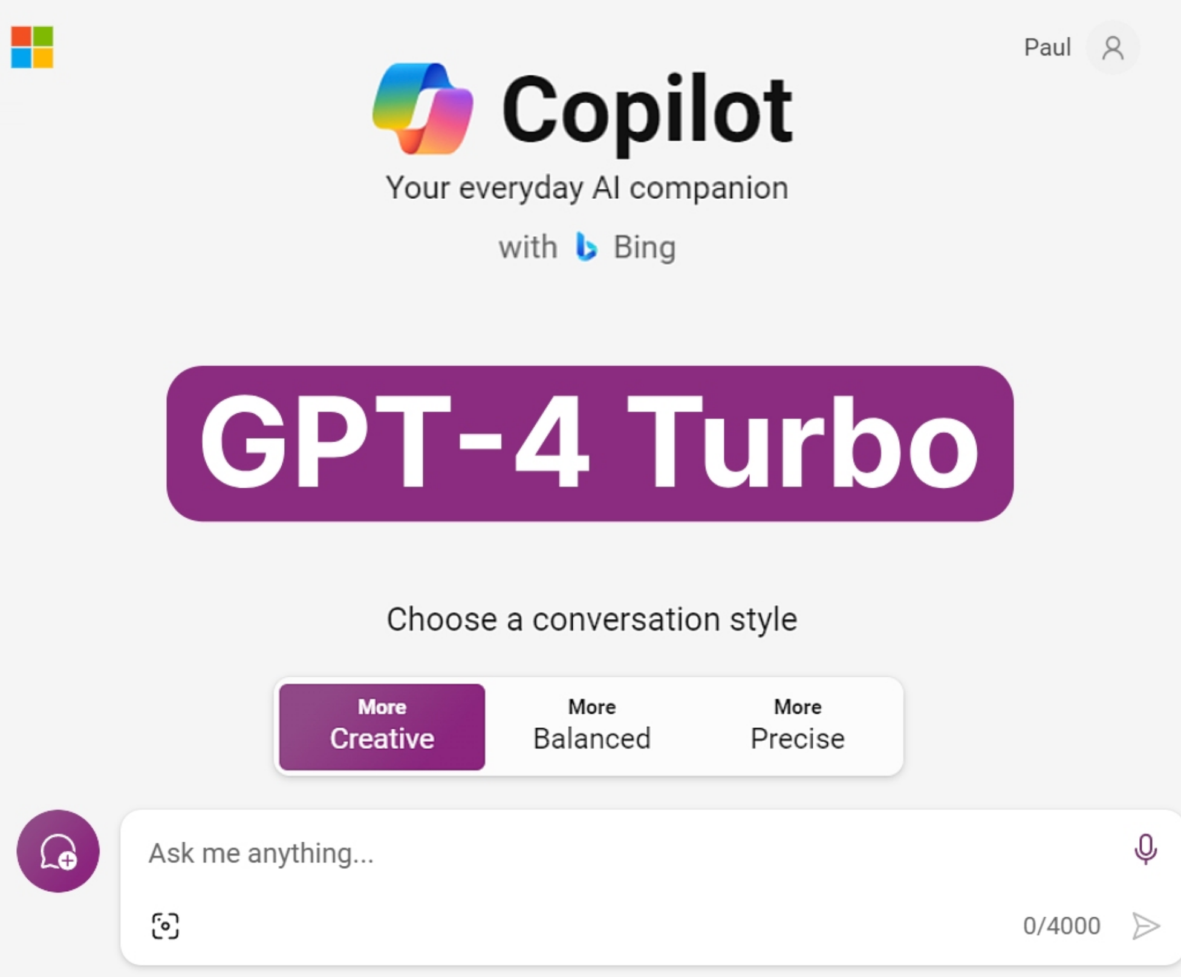Activate the microphone voice input
This screenshot has height=977, width=1181.
tap(1145, 850)
